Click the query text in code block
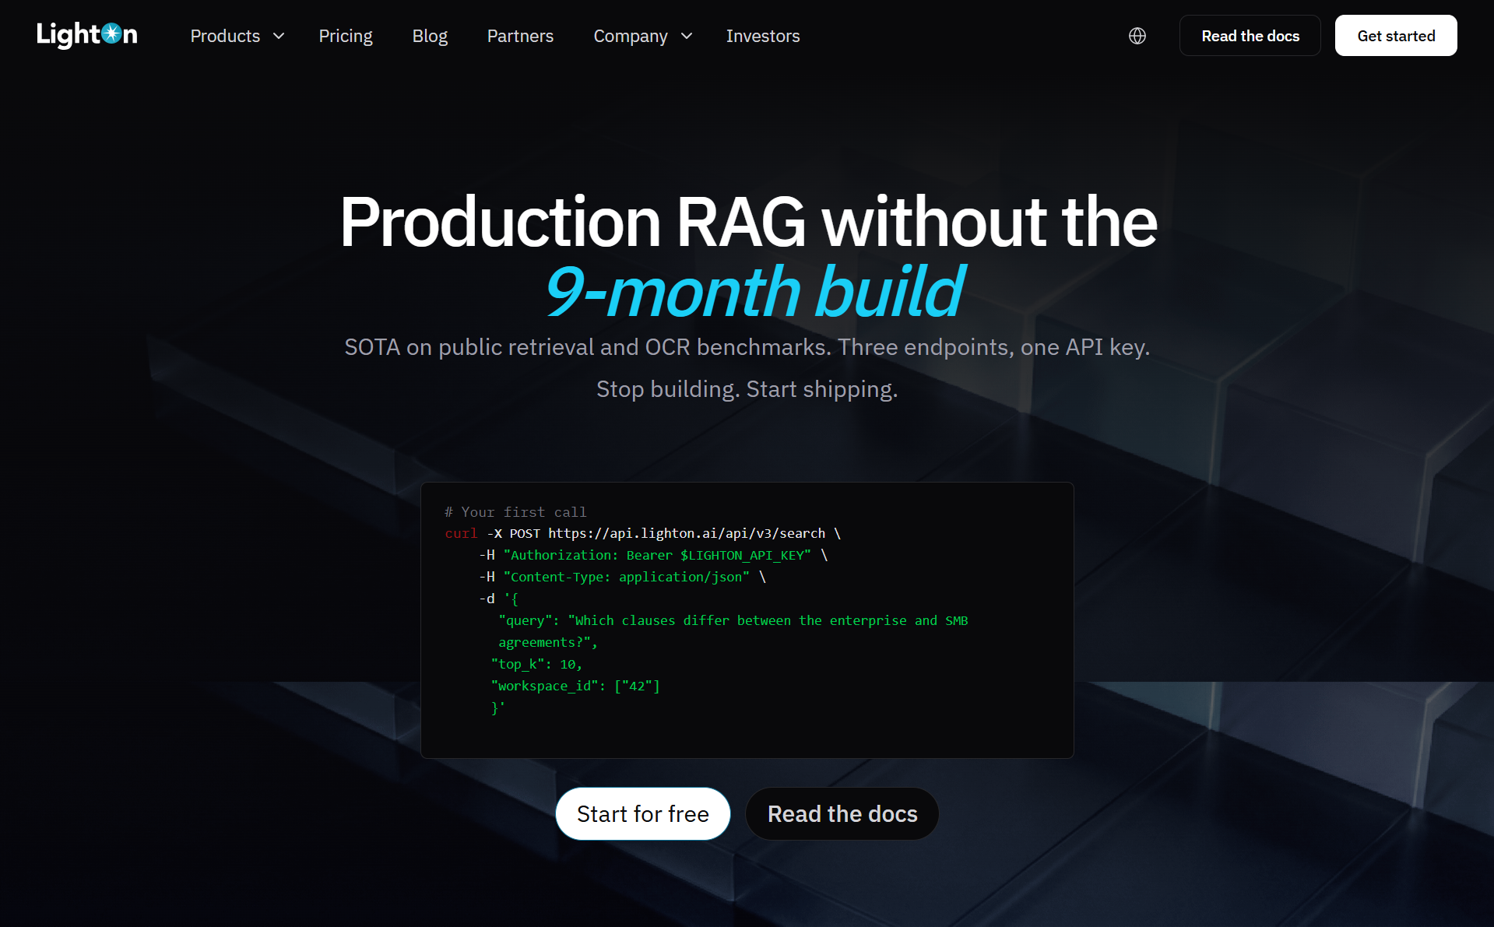This screenshot has height=927, width=1494. click(733, 631)
